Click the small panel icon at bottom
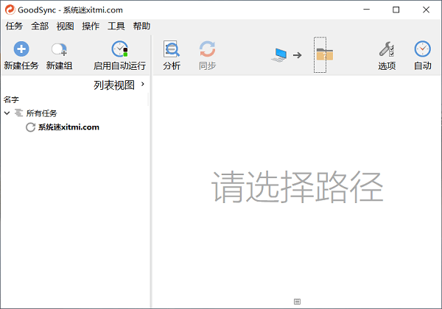 point(297,302)
